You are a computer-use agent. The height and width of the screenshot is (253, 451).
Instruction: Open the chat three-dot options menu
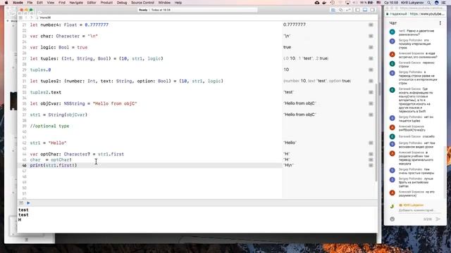coord(440,22)
